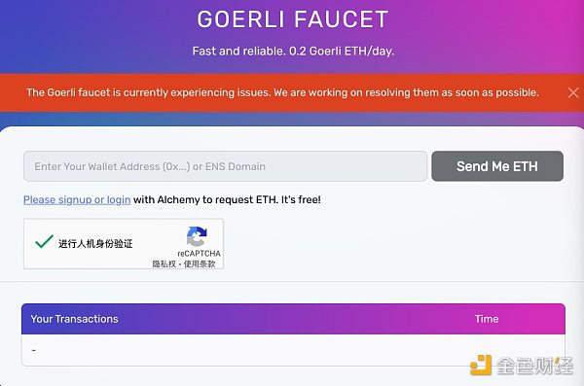Image resolution: width=584 pixels, height=386 pixels.
Task: Click the purple transactions table header bar
Action: coord(294,319)
